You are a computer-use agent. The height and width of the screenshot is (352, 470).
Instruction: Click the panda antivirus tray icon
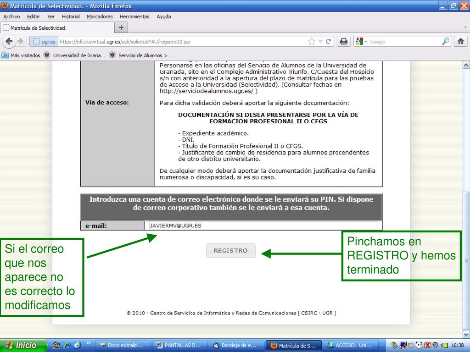coord(419,345)
